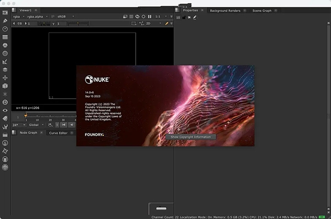This screenshot has width=331, height=219.
Task: Open the Views nodes eye icon
Action: (5, 110)
